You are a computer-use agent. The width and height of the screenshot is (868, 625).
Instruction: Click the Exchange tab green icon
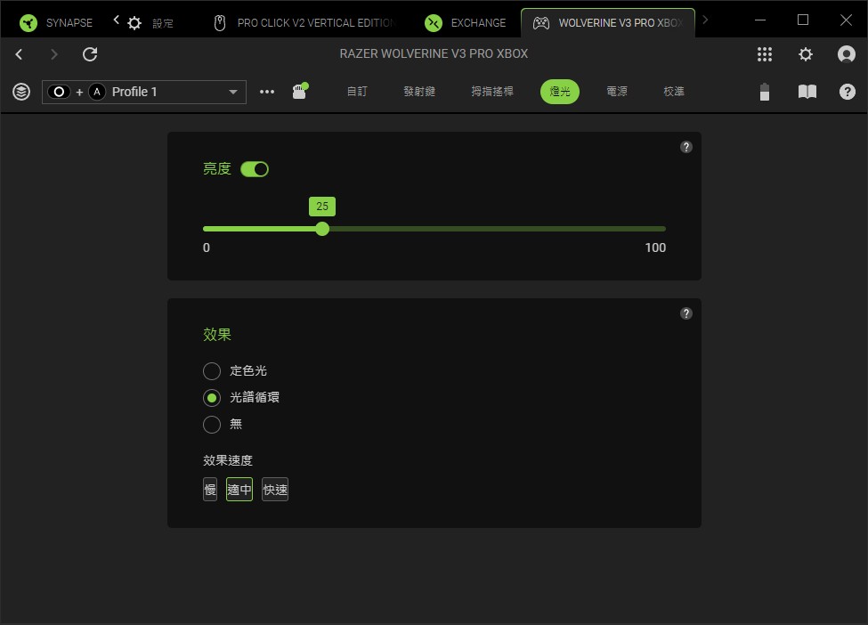pyautogui.click(x=434, y=22)
